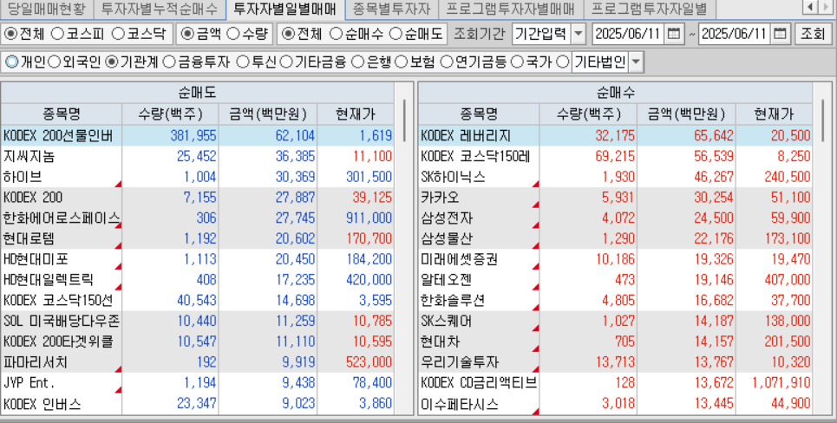Screen dimensions: 837x423
Task: Select 전체 market radio next to 코스피
Action: coord(10,34)
